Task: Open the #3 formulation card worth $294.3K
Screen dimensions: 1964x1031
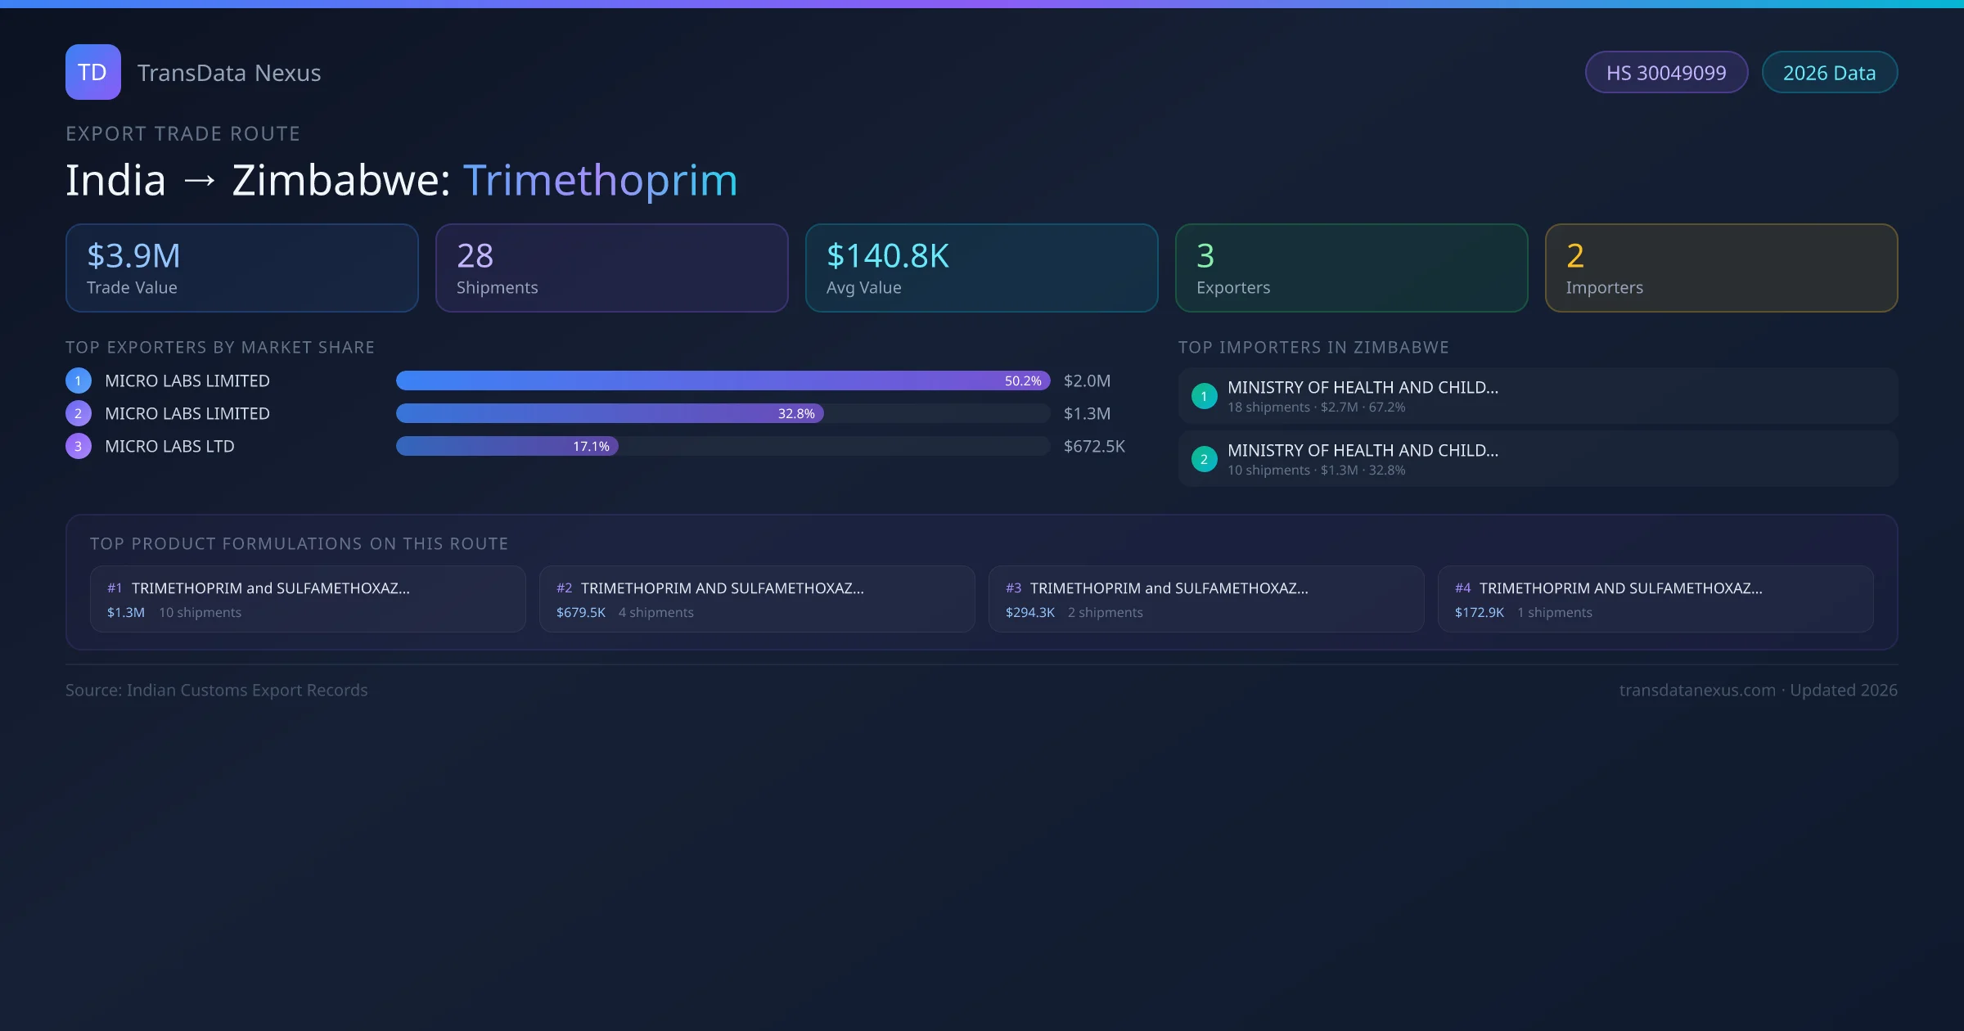Action: (x=1205, y=599)
